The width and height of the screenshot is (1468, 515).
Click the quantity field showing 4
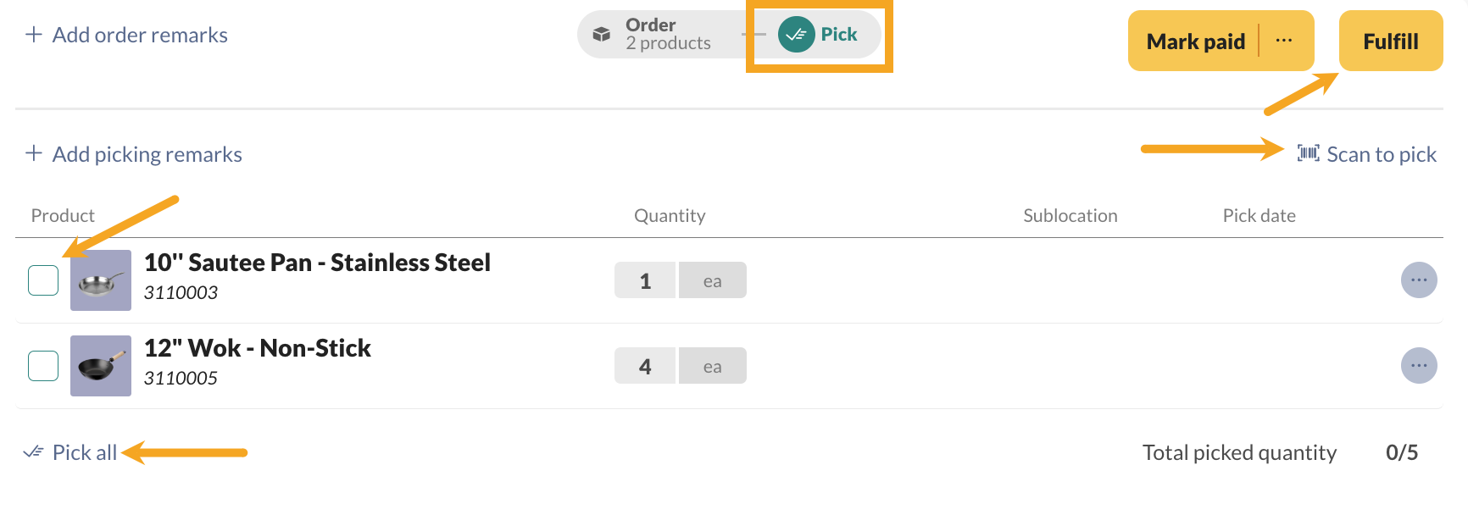pos(645,365)
